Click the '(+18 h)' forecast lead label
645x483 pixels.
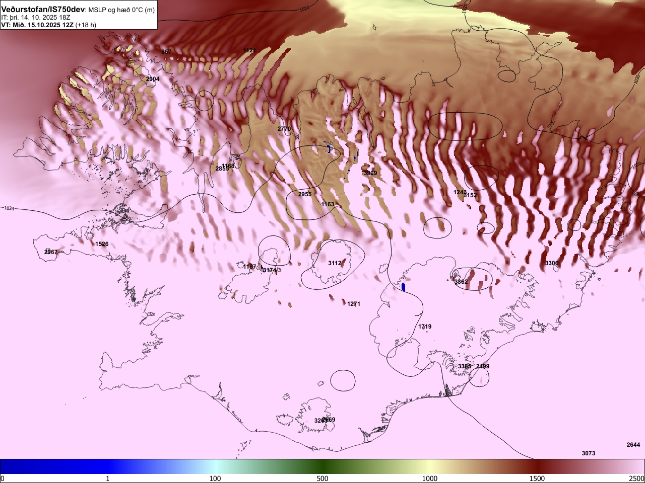point(86,25)
